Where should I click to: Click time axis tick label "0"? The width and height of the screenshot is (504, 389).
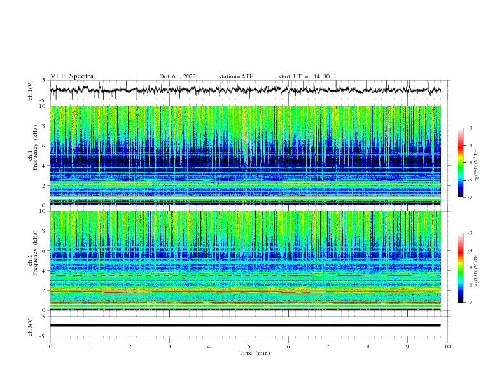[50, 346]
